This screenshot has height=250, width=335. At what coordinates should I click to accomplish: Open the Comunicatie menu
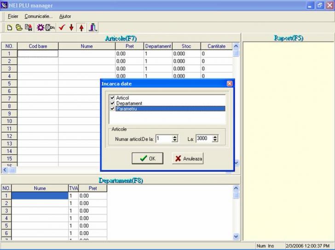click(39, 16)
